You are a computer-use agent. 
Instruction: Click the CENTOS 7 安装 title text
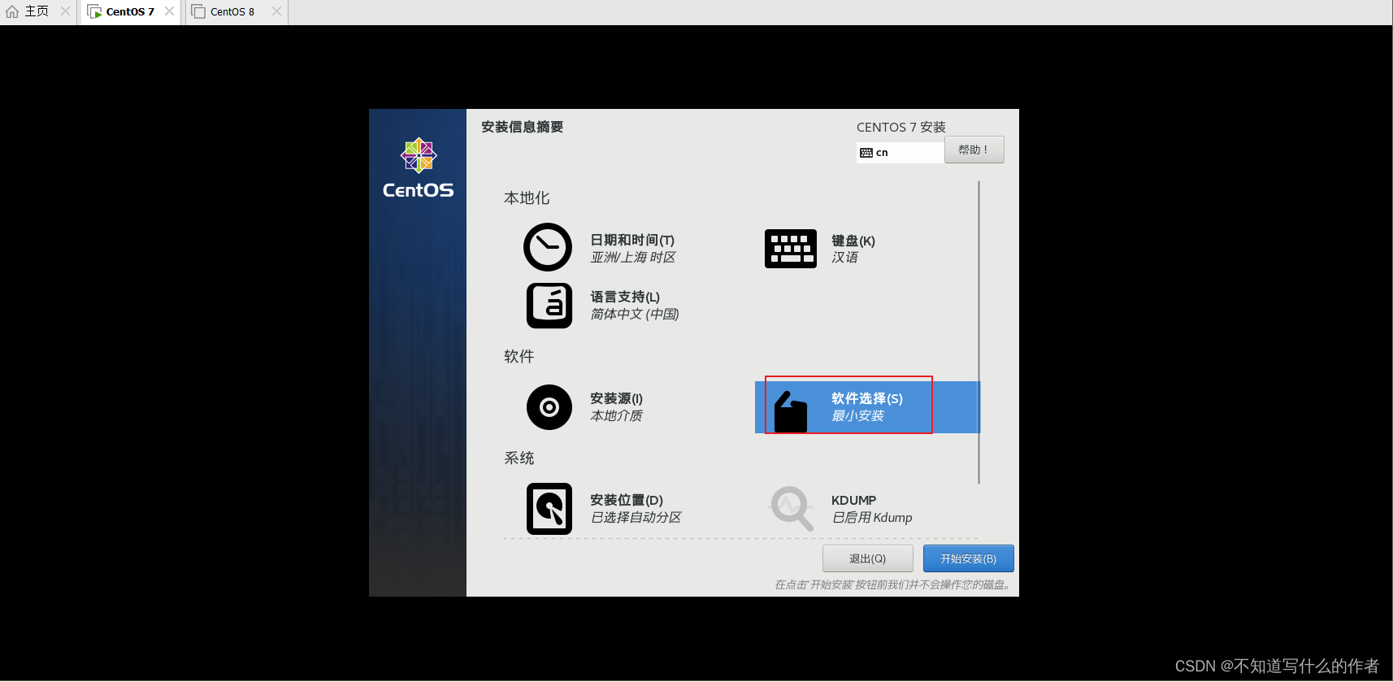click(901, 127)
